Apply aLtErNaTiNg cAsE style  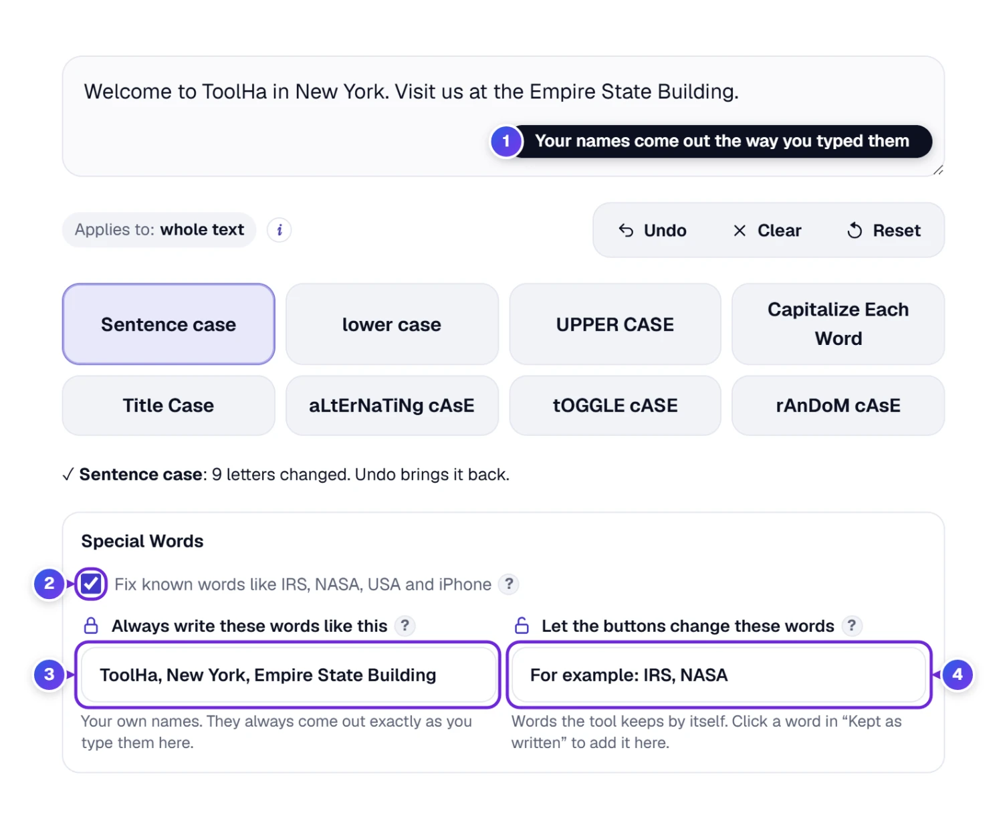tap(392, 406)
